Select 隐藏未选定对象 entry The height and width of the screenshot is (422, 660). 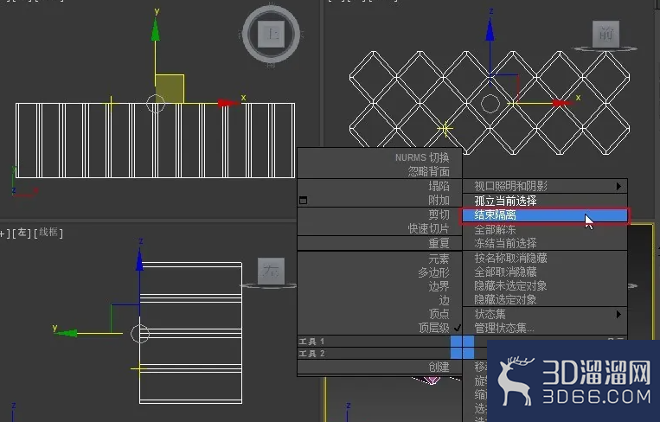click(510, 285)
